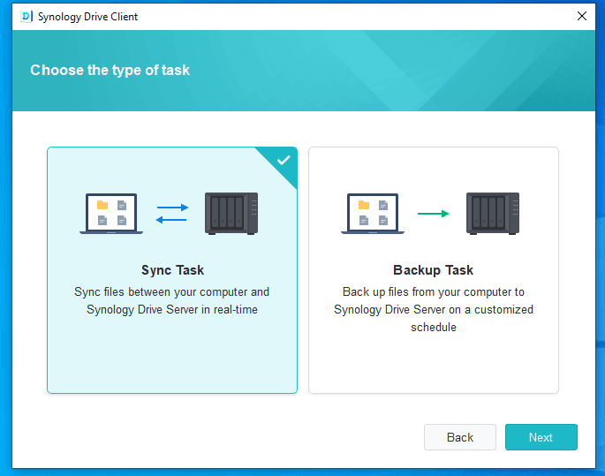The width and height of the screenshot is (605, 476).
Task: Click the two-way blue sync arrows icon
Action: point(172,214)
